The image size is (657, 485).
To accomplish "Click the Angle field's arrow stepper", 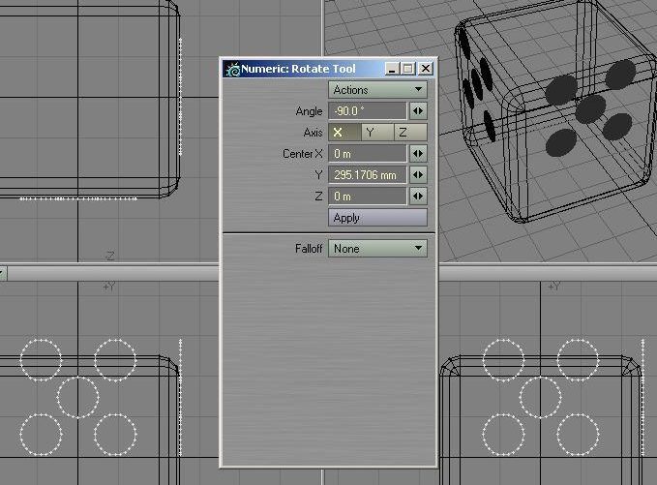I will [x=418, y=111].
